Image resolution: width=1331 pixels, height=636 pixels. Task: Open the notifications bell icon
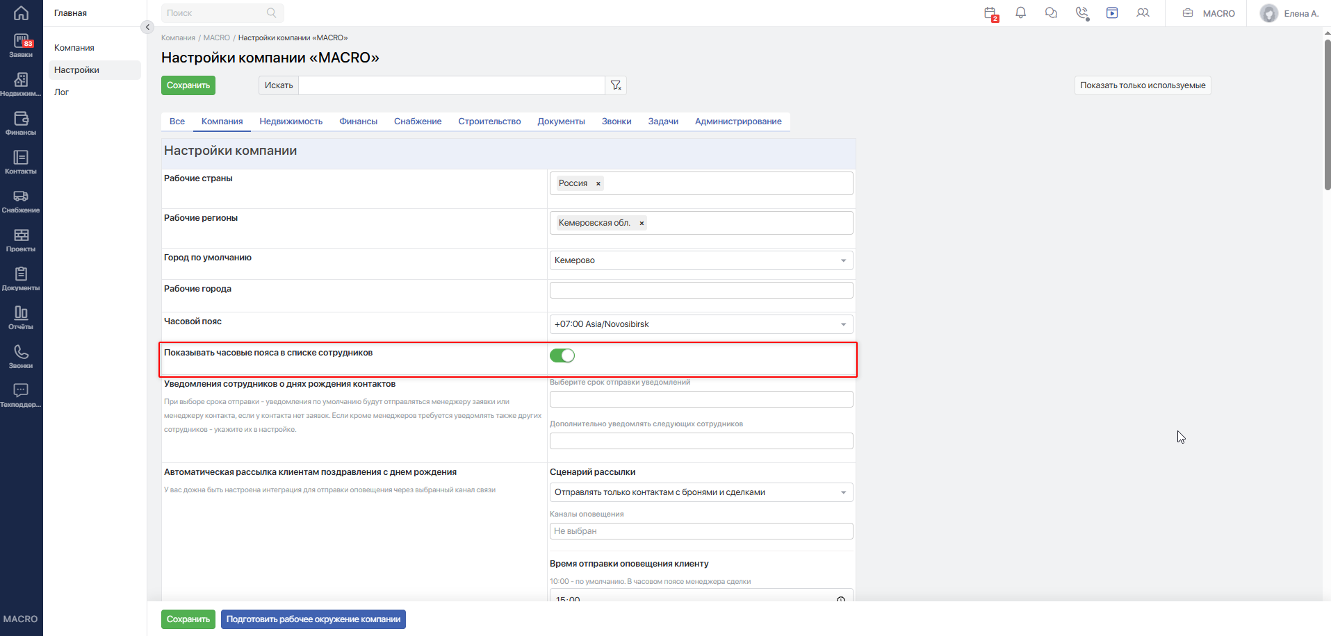pos(1020,13)
